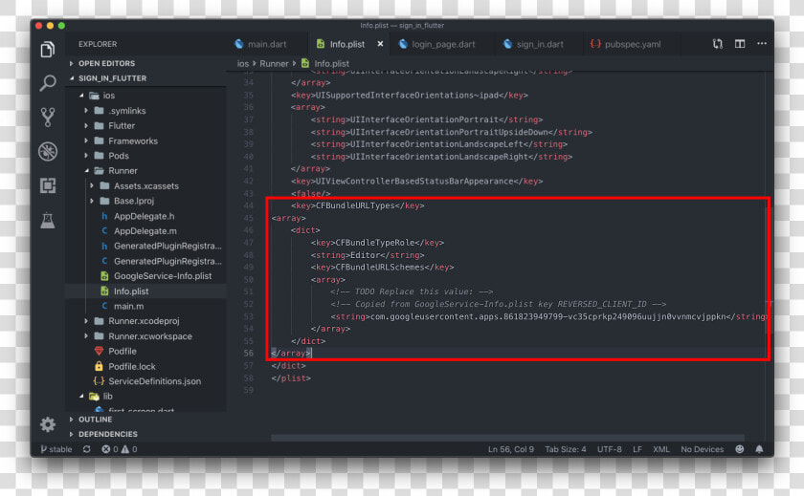Click the Info.plist breadcrumb segment
The image size is (804, 496).
[x=331, y=63]
